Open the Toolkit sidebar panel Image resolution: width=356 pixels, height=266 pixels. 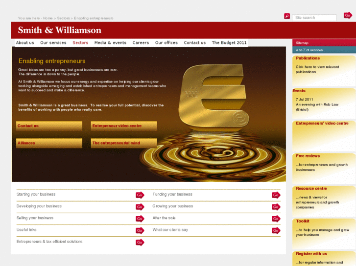point(324,234)
